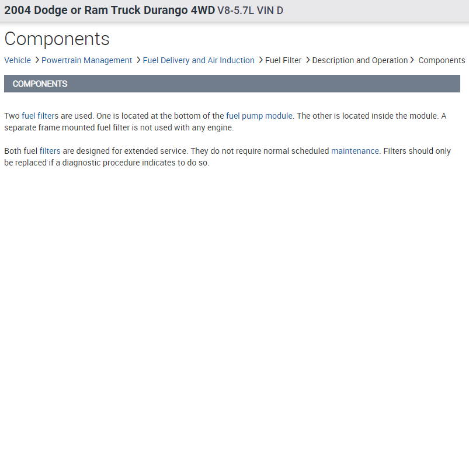Open Fuel Delivery and Air Induction breadcrumb
Viewport: 469px width, 455px height.
(199, 60)
